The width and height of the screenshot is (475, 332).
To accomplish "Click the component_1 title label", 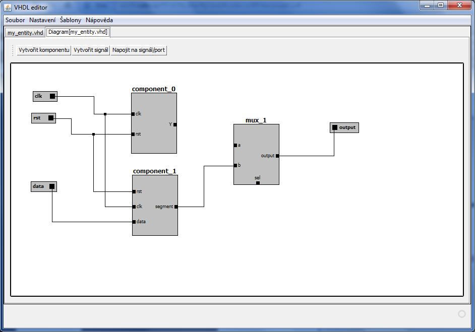I will [x=154, y=171].
